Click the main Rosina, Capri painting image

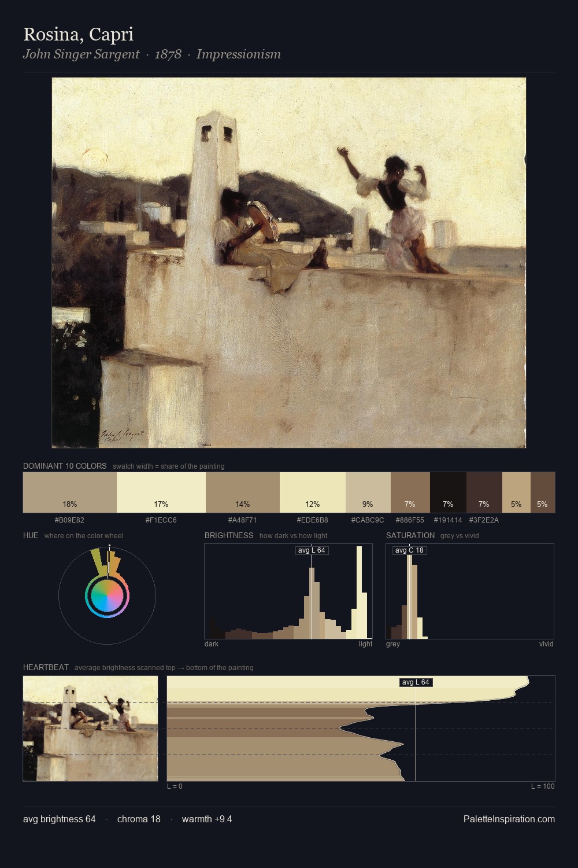click(289, 263)
